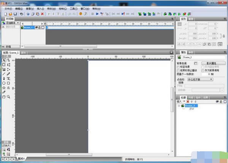
Task: Toggle the eye icon in Outline panel toolbar
Action: tap(217, 102)
